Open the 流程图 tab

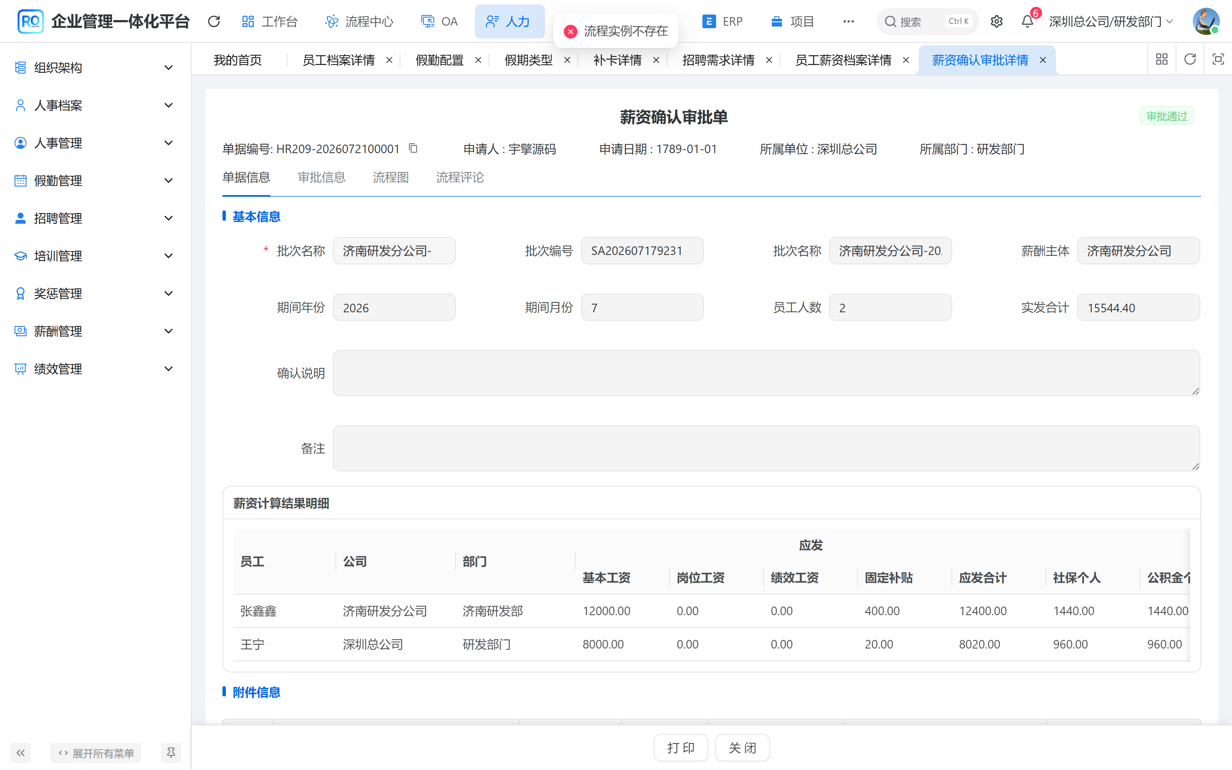coord(391,177)
